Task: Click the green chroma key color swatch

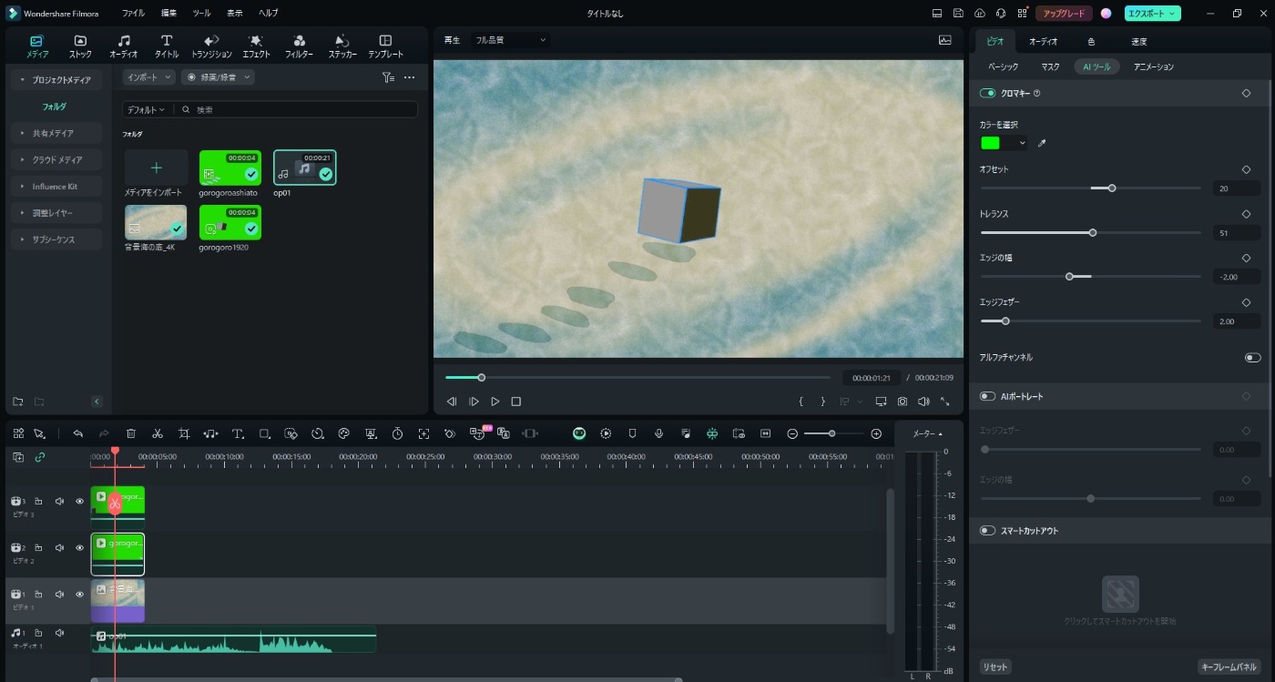Action: pos(990,143)
